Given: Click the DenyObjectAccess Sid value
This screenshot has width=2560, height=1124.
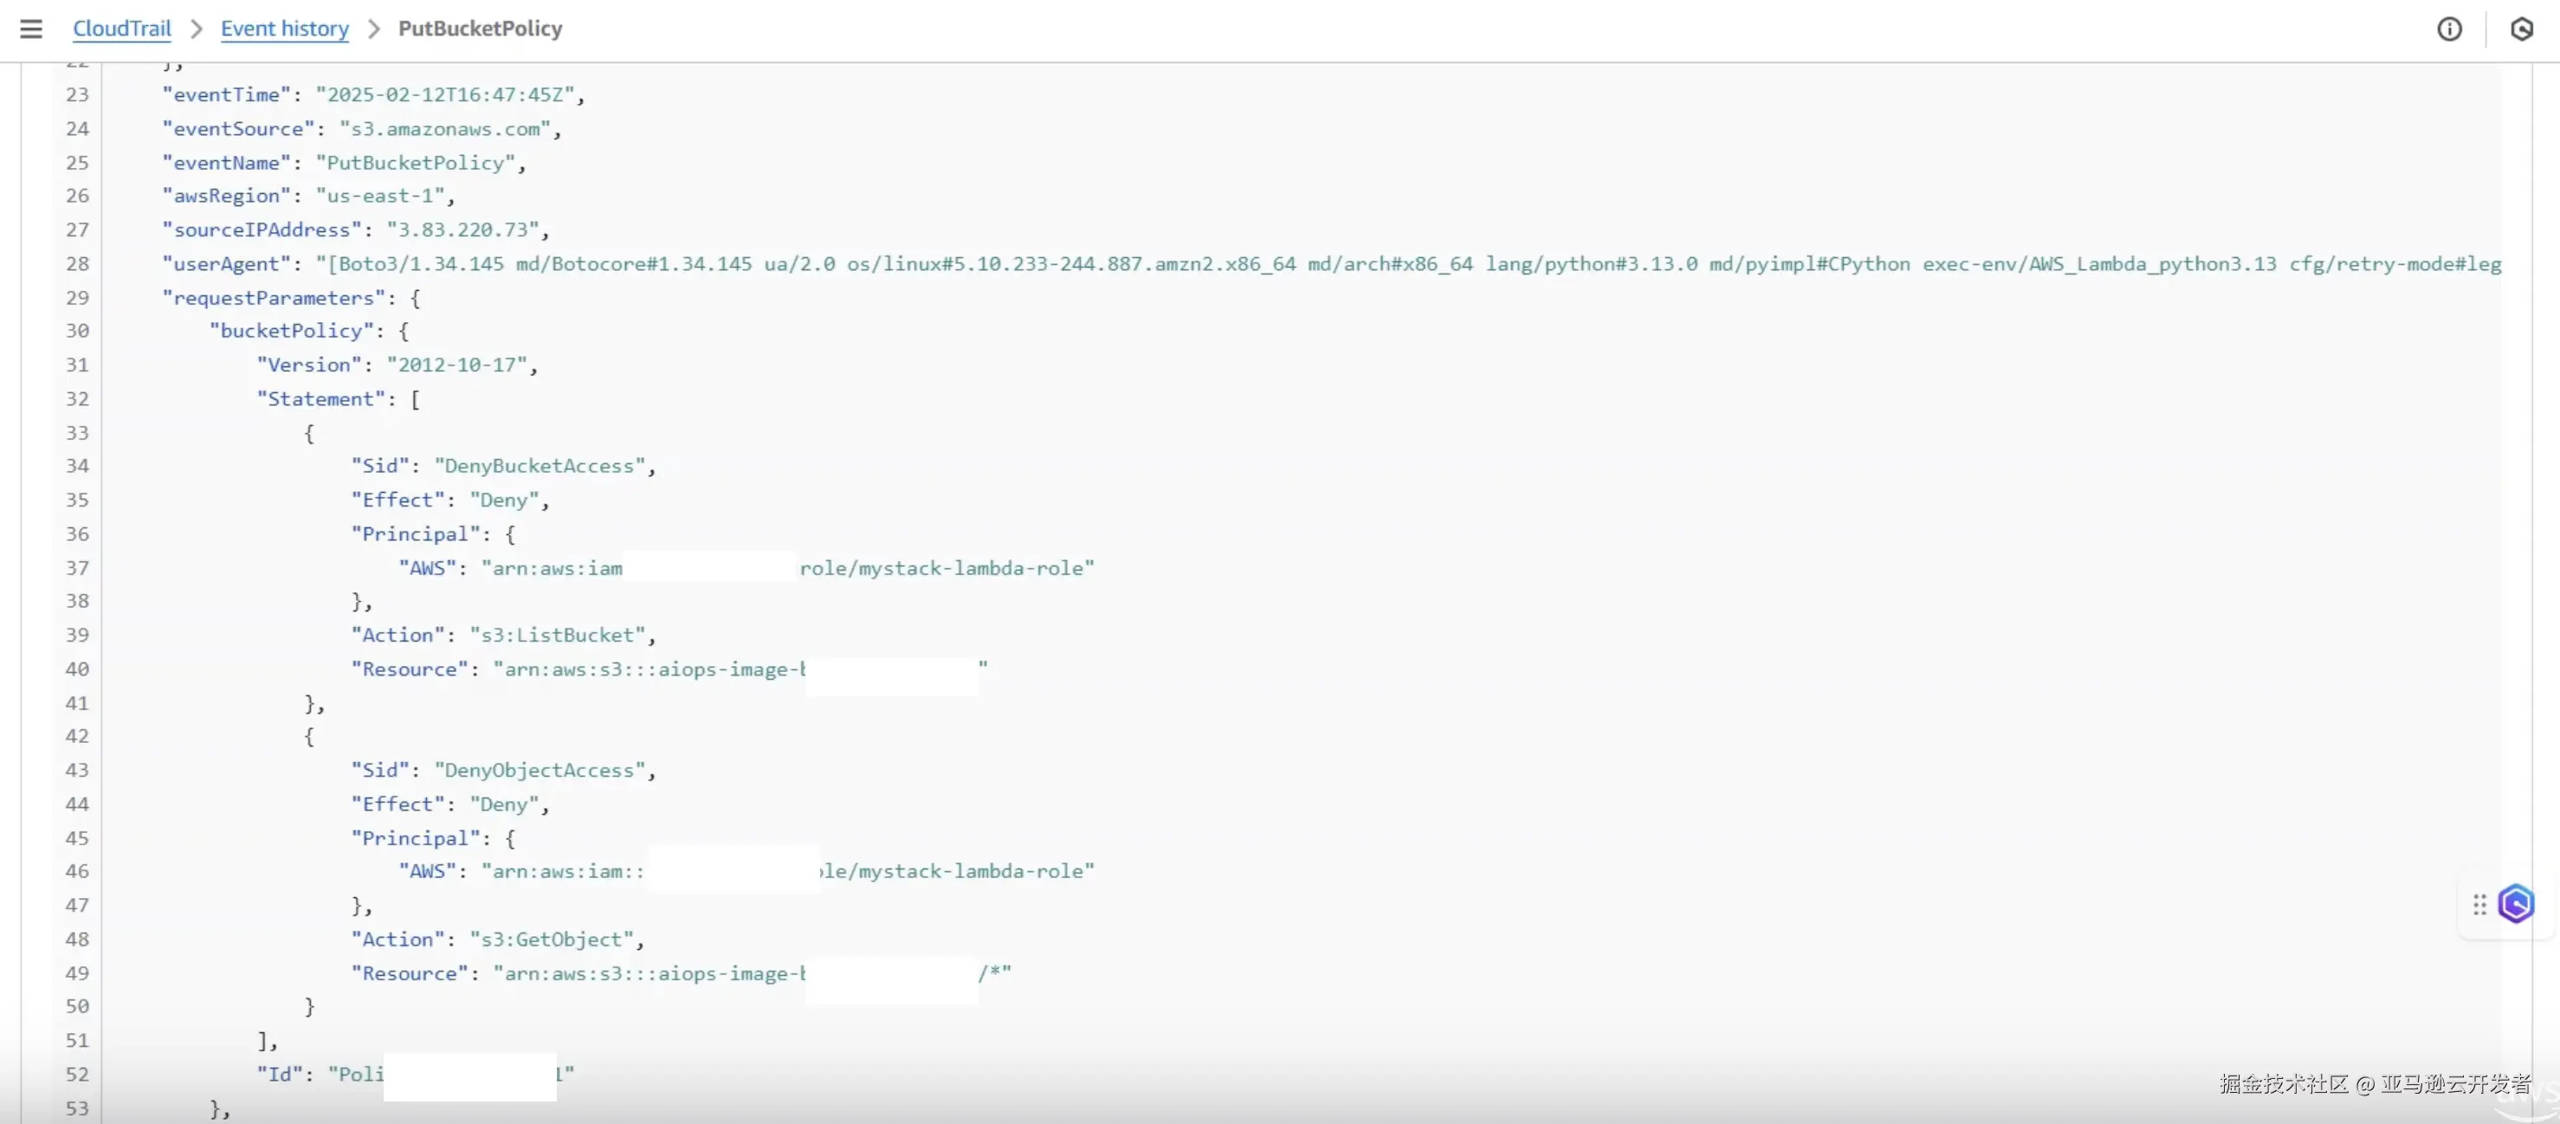Looking at the screenshot, I should coord(539,769).
